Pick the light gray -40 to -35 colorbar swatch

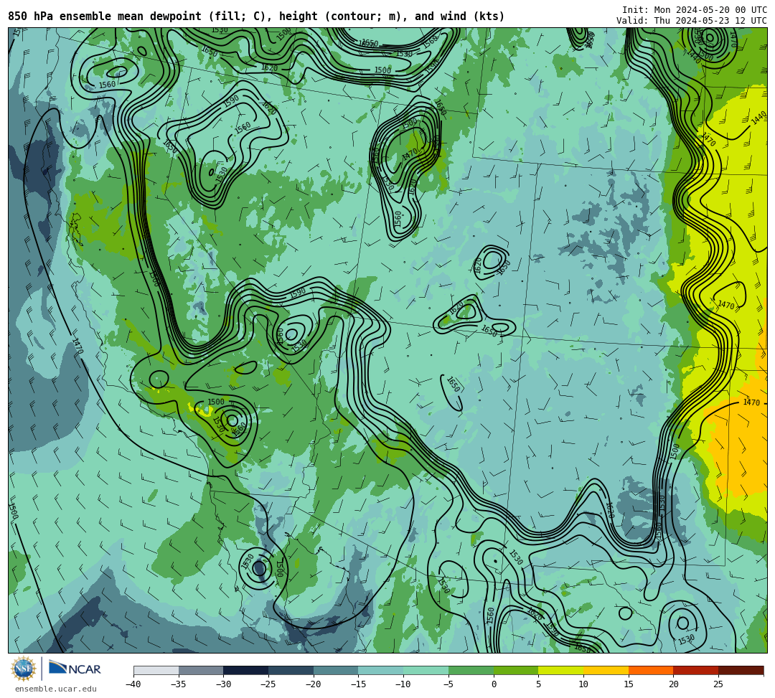tap(156, 670)
